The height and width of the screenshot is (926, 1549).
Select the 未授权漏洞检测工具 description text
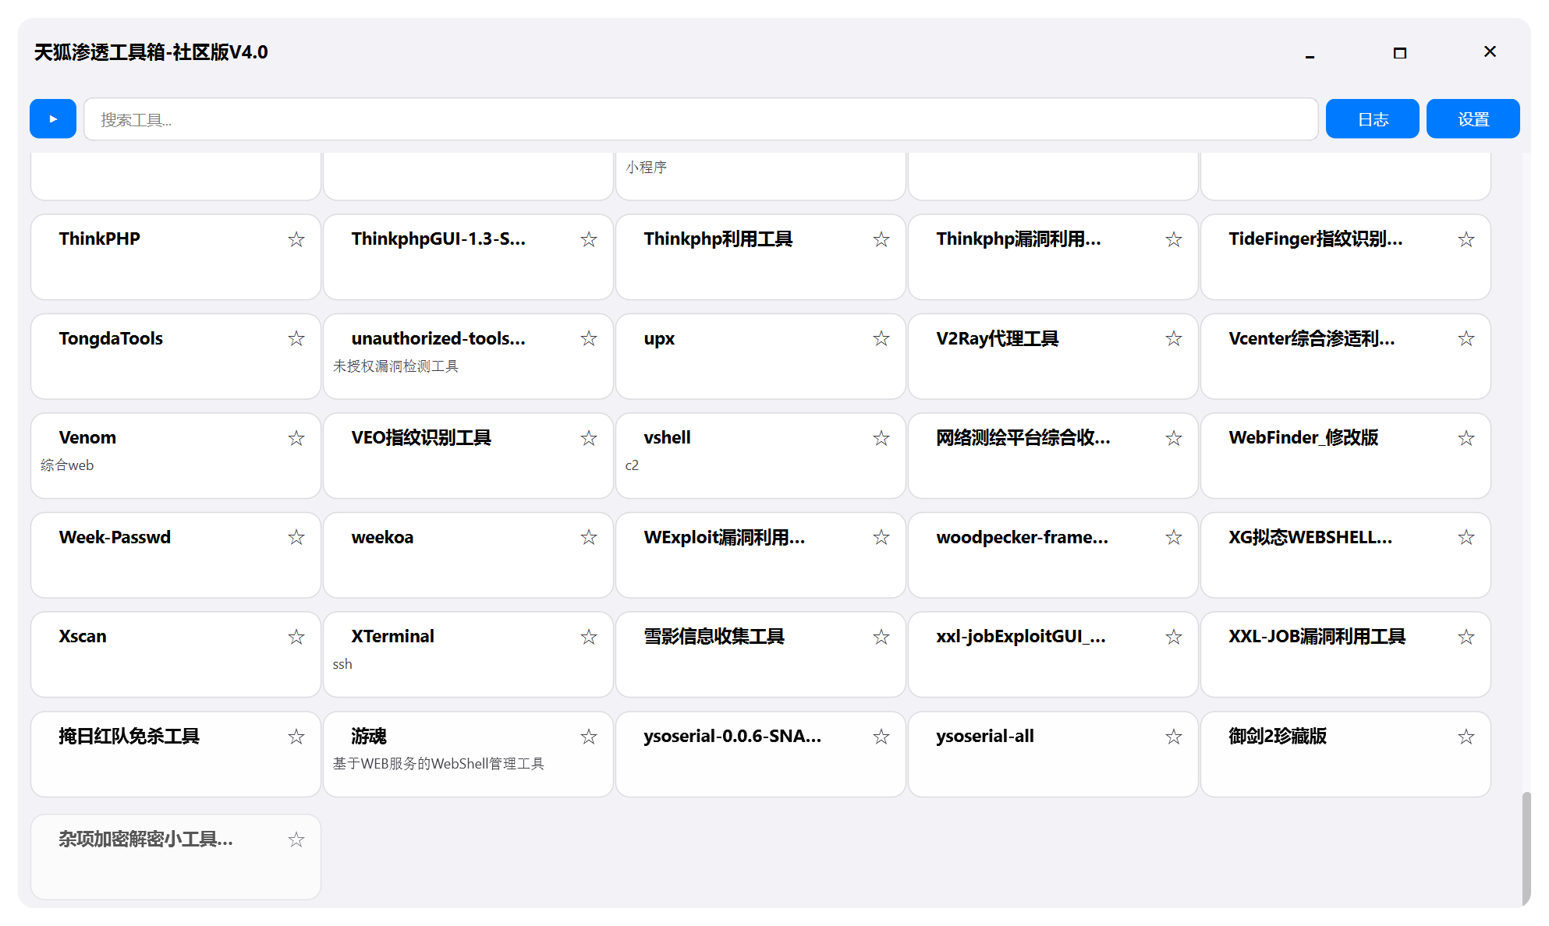click(x=396, y=366)
